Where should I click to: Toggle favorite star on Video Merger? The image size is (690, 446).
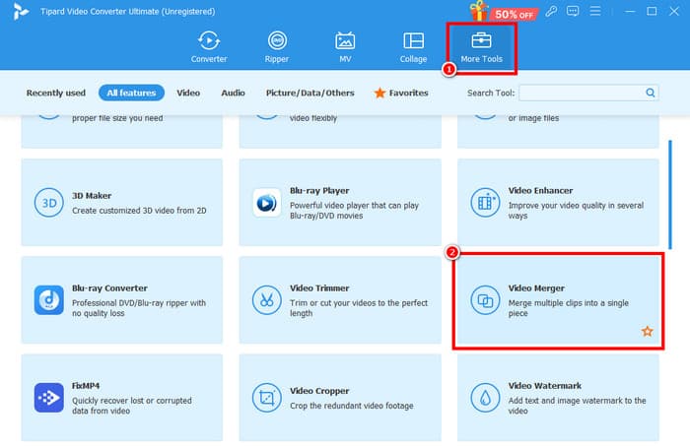pyautogui.click(x=647, y=331)
